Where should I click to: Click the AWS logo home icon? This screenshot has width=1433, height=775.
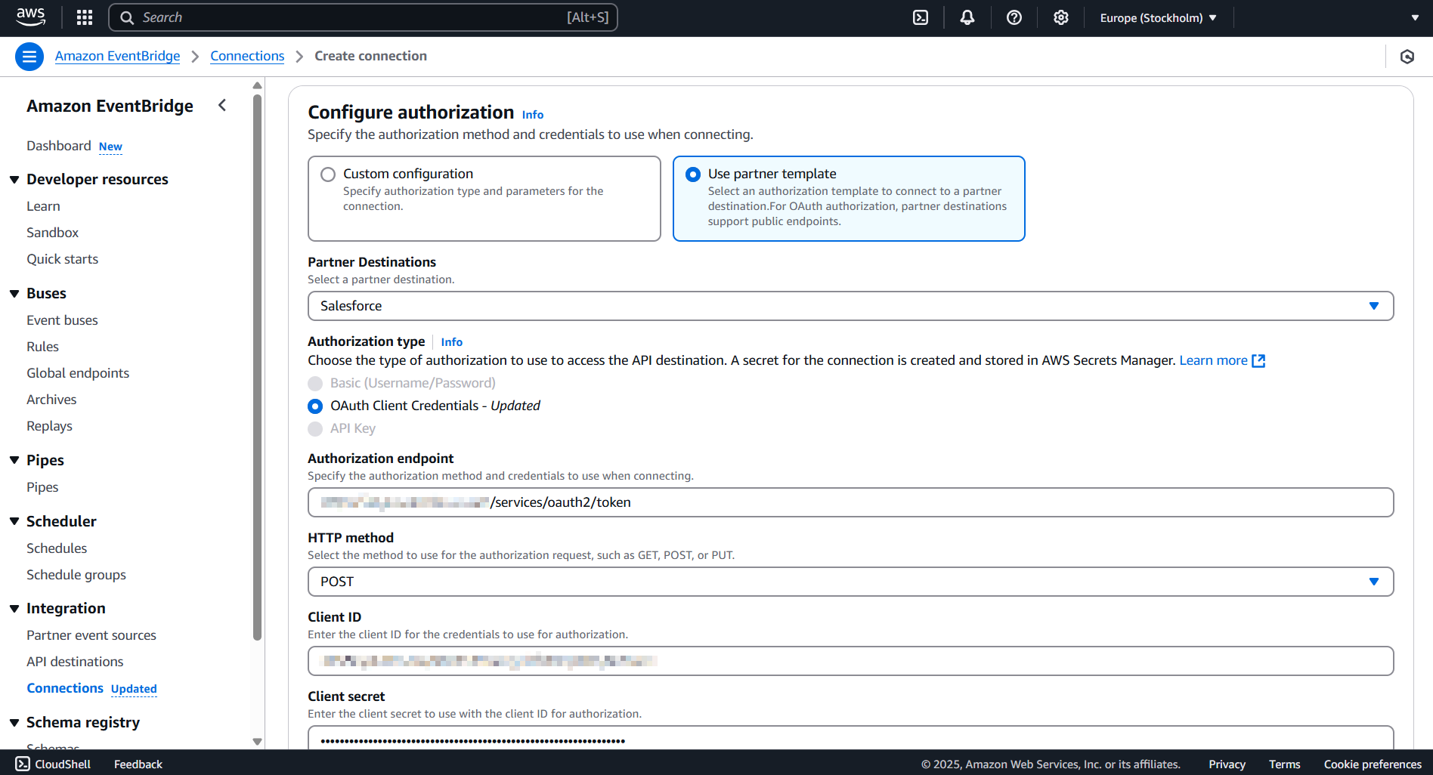[x=30, y=17]
